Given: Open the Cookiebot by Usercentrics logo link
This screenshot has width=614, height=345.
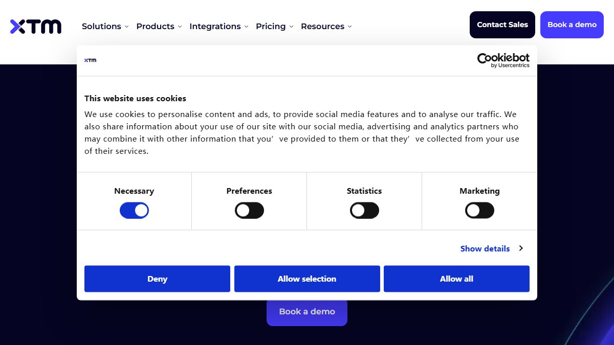Looking at the screenshot, I should point(503,60).
